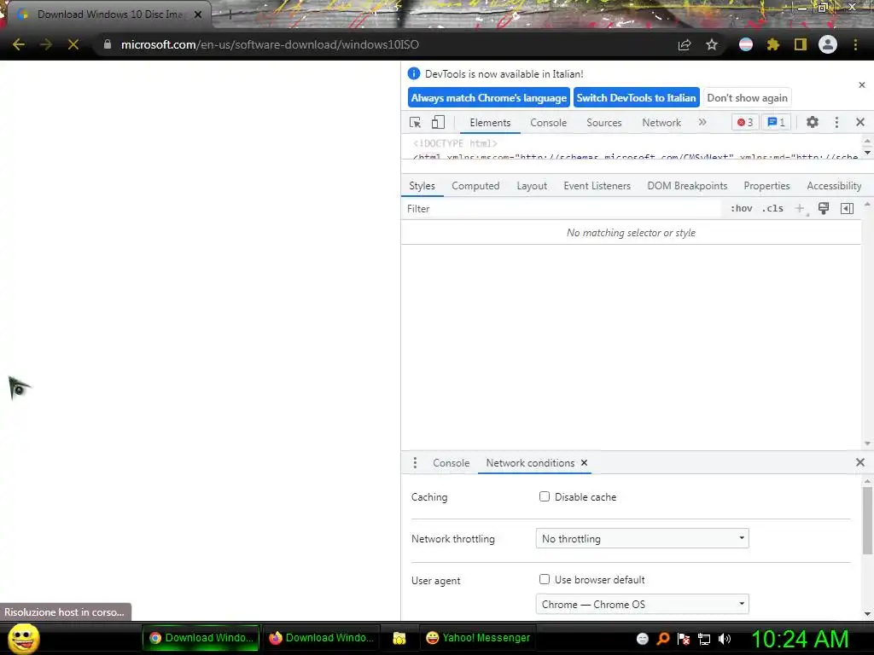Close the DevTools drawer

coord(860,462)
